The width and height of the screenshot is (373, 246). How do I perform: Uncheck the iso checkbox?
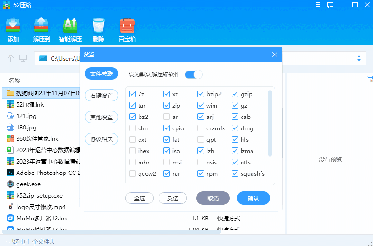click(x=167, y=151)
